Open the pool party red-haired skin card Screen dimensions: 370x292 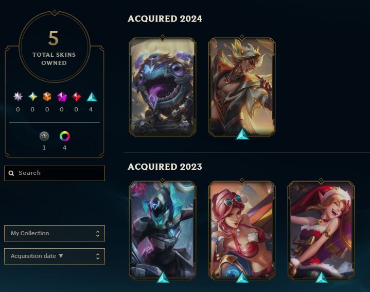pos(242,230)
